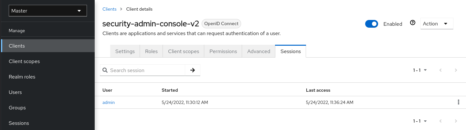
Task: Click the search arrow submit button
Action: point(193,70)
